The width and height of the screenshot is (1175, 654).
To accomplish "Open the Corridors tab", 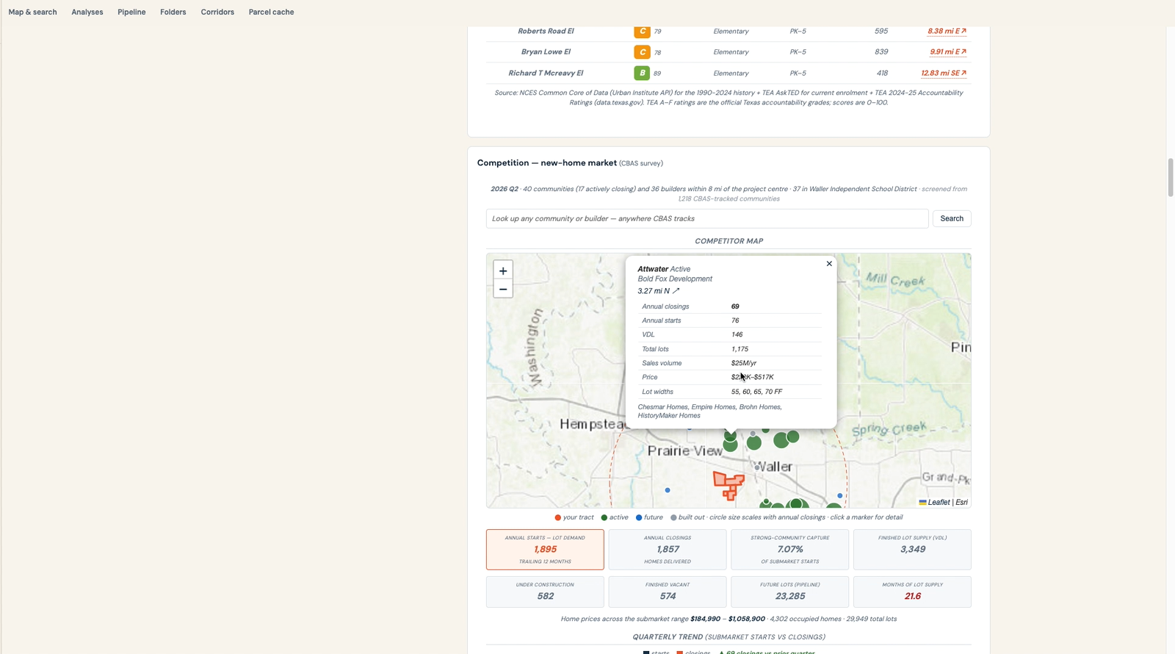I will [x=217, y=12].
